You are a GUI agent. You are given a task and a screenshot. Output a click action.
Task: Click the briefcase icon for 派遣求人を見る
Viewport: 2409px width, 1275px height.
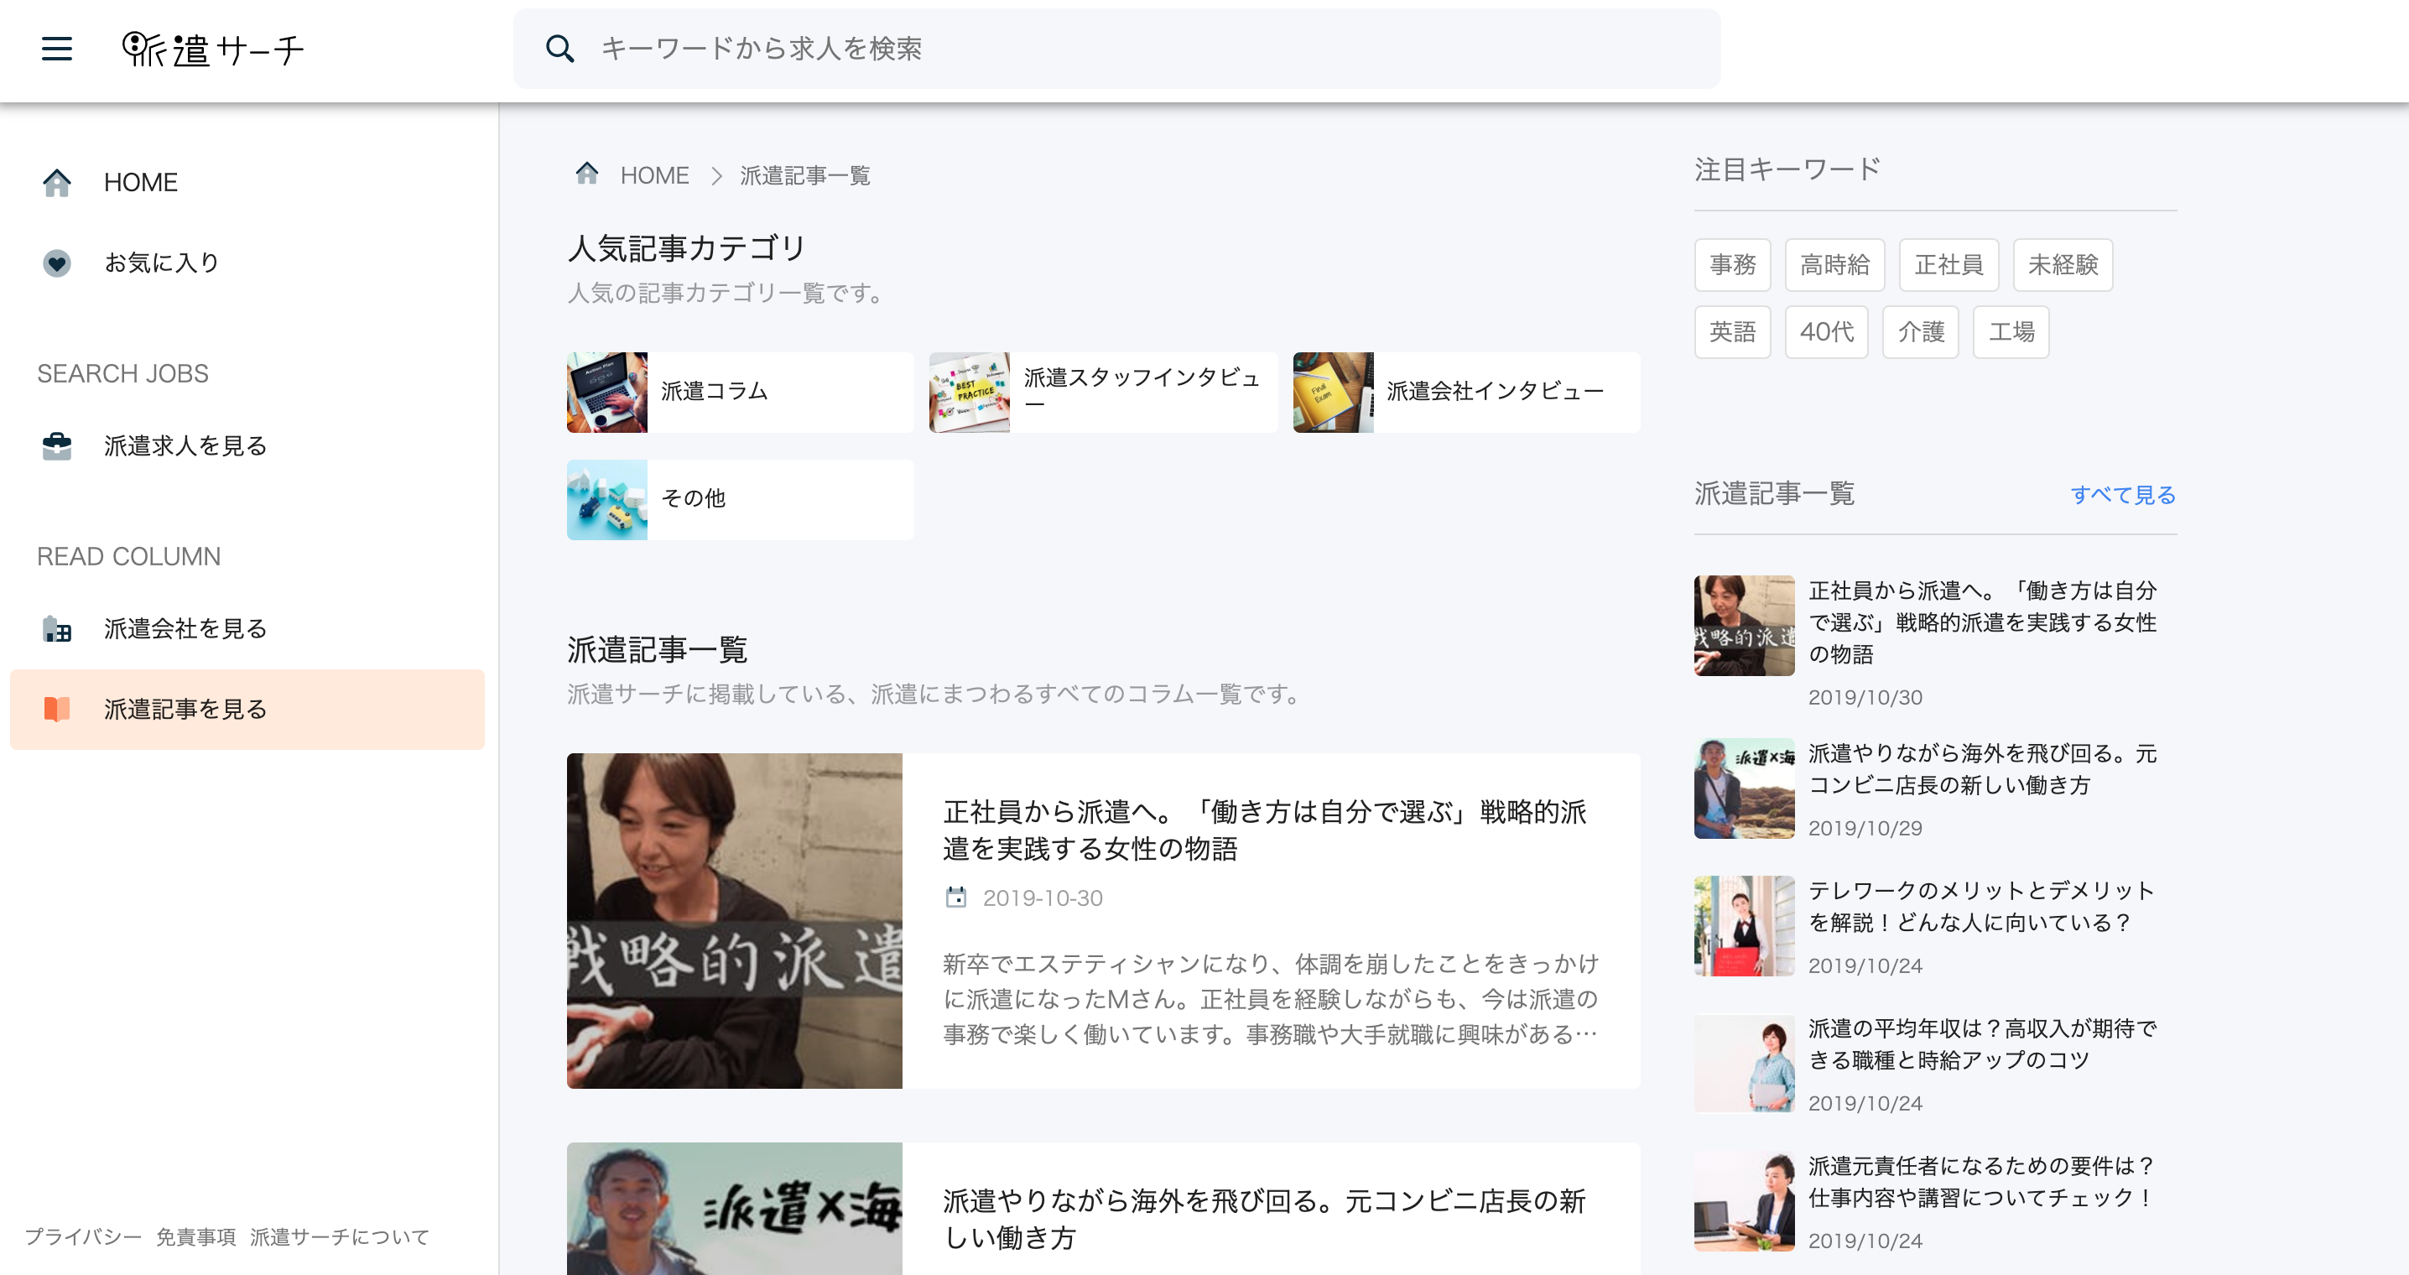[x=56, y=446]
